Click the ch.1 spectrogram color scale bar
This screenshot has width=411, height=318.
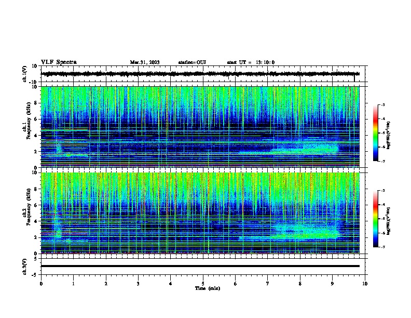375,133
